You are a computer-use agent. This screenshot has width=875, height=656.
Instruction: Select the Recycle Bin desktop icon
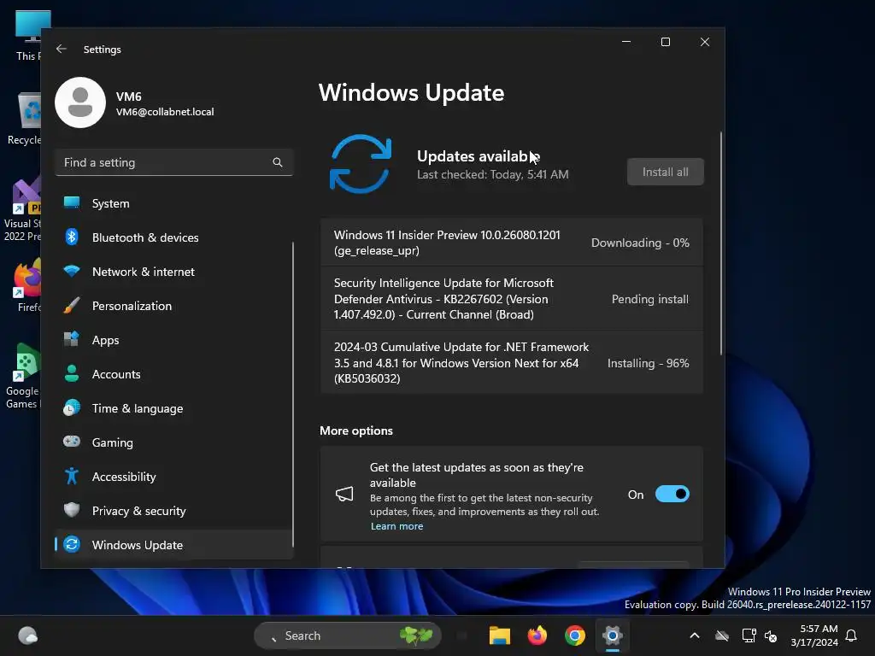[x=24, y=118]
